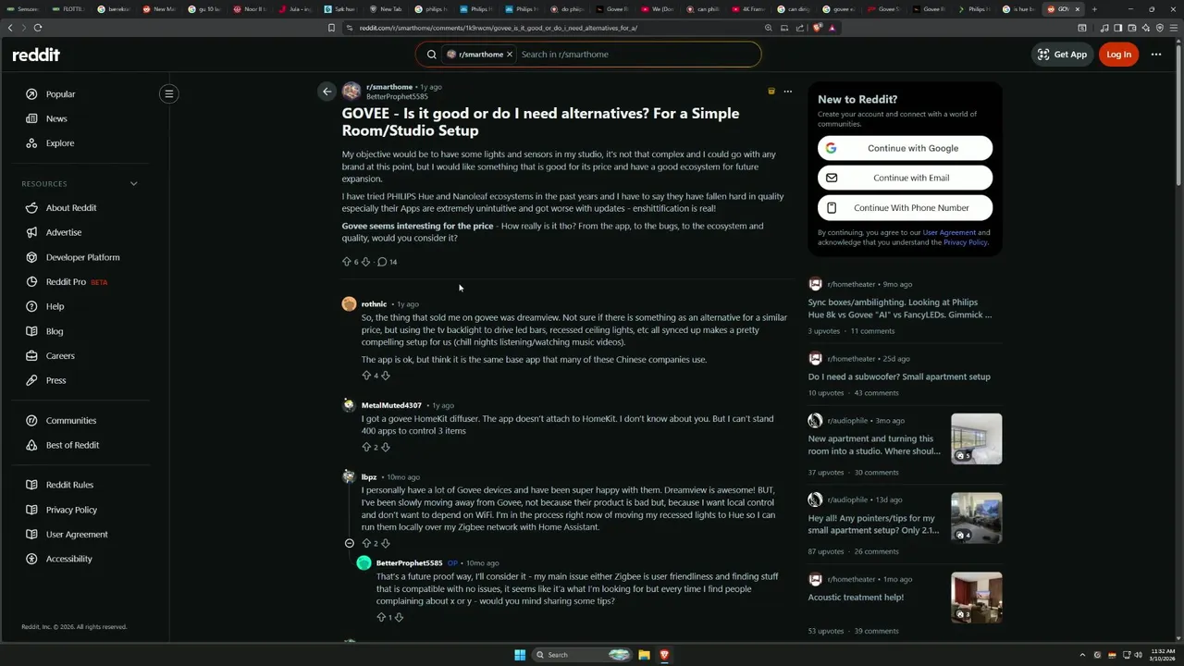Open MetalMuted4307's user profile

click(x=391, y=405)
